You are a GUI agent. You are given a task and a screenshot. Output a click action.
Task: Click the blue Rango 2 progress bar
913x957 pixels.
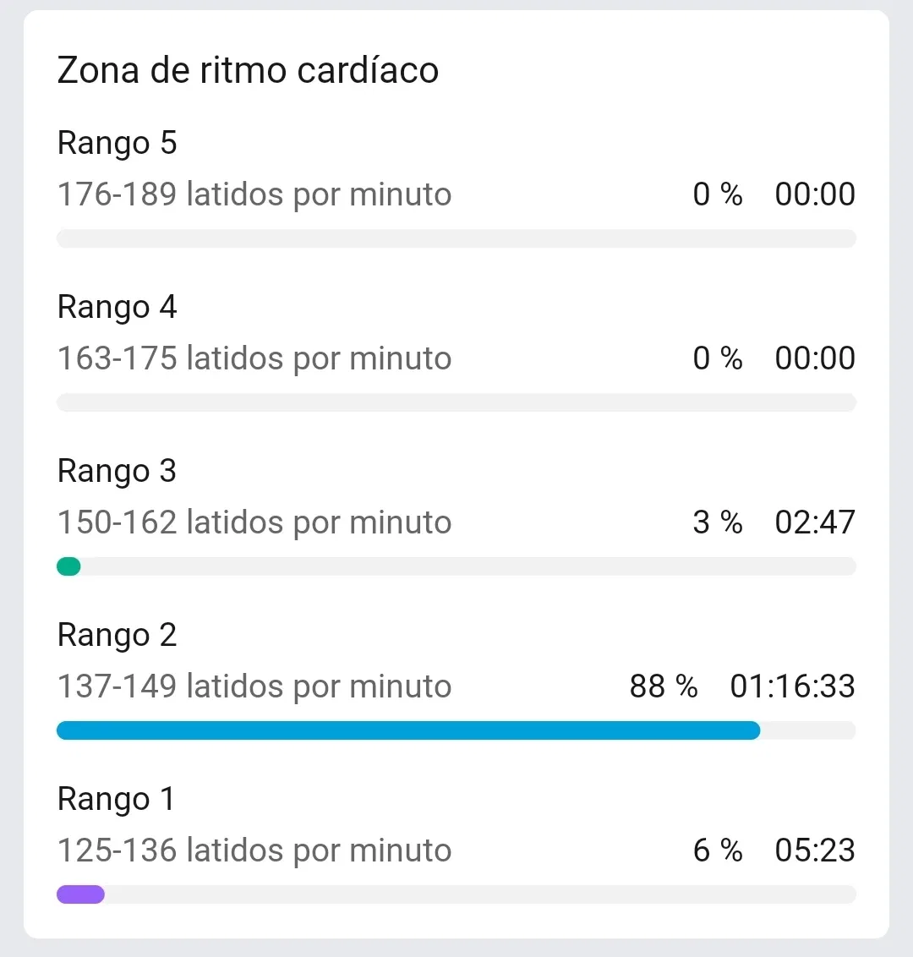[x=408, y=730]
